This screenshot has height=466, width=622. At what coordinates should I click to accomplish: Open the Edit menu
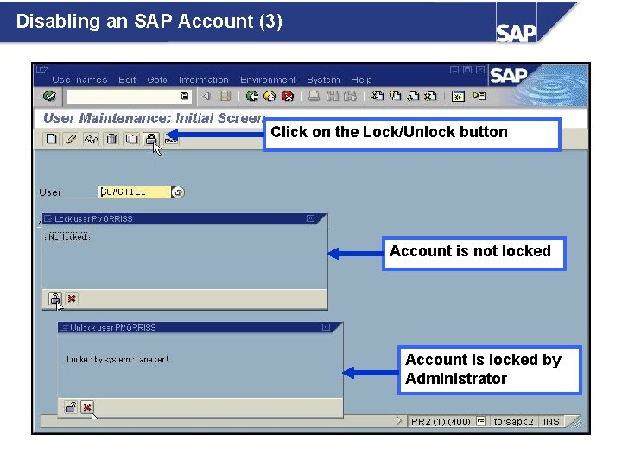pos(127,79)
